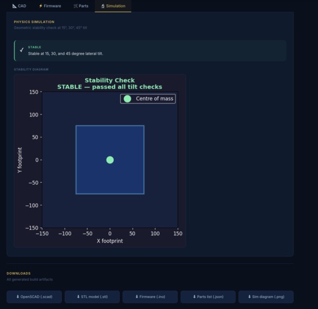The image size is (318, 309).
Task: Click the centre of mass dot in plot
Action: point(110,160)
